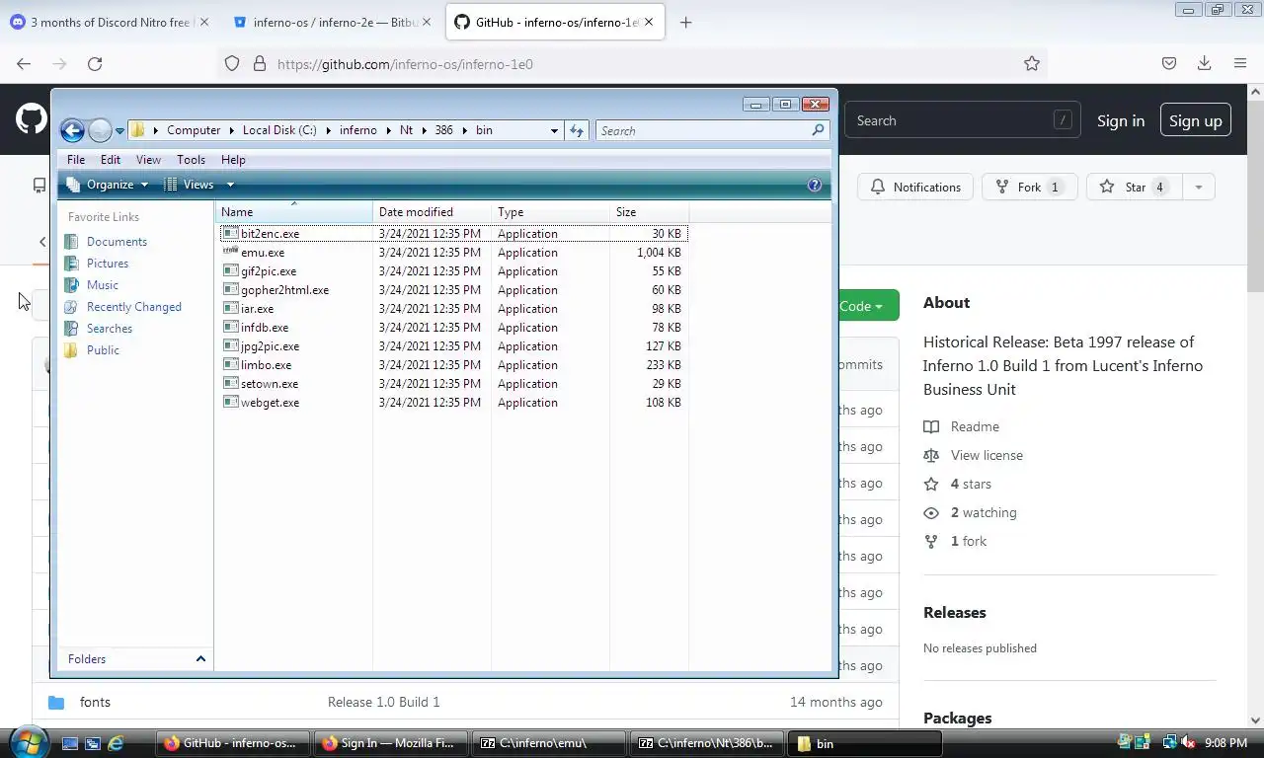Click the Refresh button beside the address bar
Screen dimensions: 1264x758
pyautogui.click(x=577, y=130)
